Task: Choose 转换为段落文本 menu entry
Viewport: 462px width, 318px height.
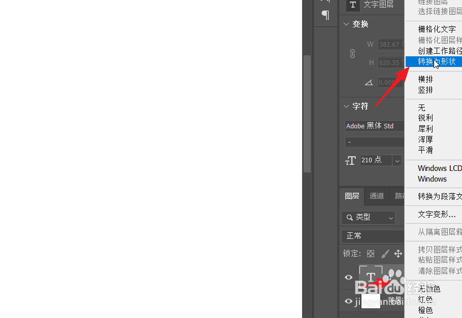Action: click(x=439, y=196)
